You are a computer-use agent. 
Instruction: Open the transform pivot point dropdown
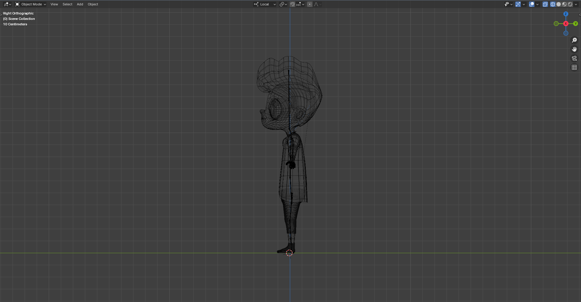click(x=283, y=4)
